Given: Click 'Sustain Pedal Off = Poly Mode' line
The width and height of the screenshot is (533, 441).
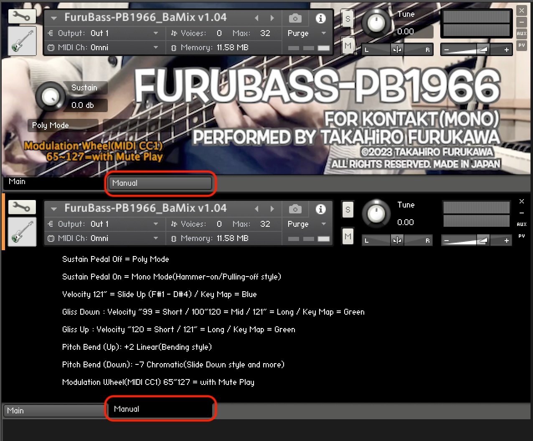Looking at the screenshot, I should (x=115, y=259).
